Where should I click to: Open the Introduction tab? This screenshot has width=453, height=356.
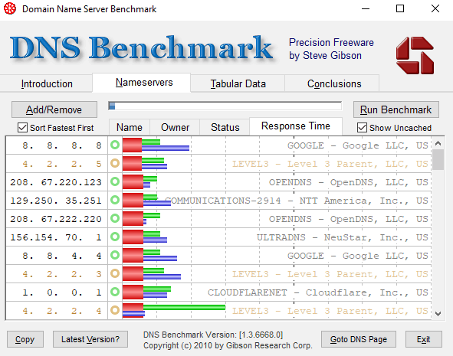point(47,83)
